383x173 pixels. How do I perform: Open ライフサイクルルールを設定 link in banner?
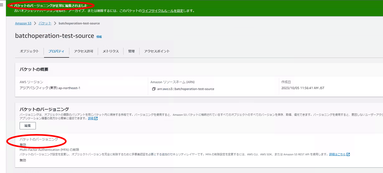pos(162,11)
